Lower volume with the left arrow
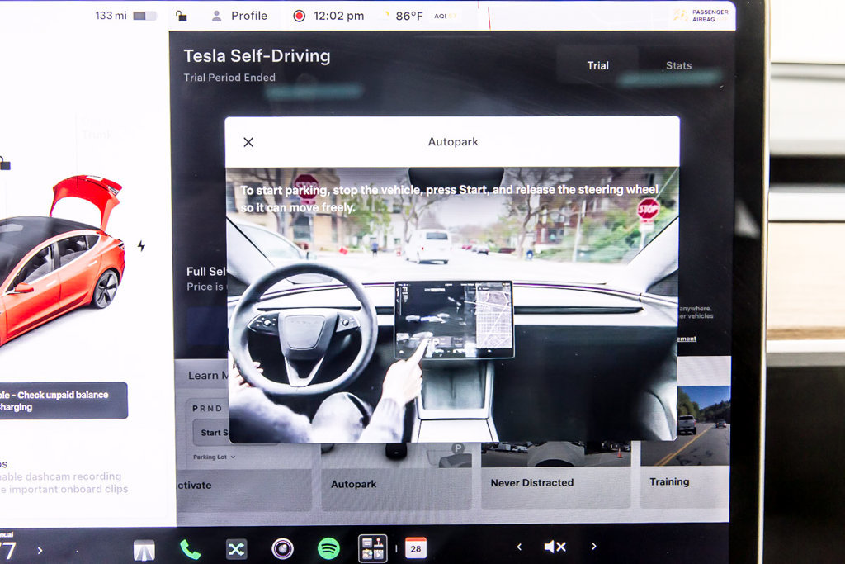Image resolution: width=845 pixels, height=564 pixels. (519, 547)
